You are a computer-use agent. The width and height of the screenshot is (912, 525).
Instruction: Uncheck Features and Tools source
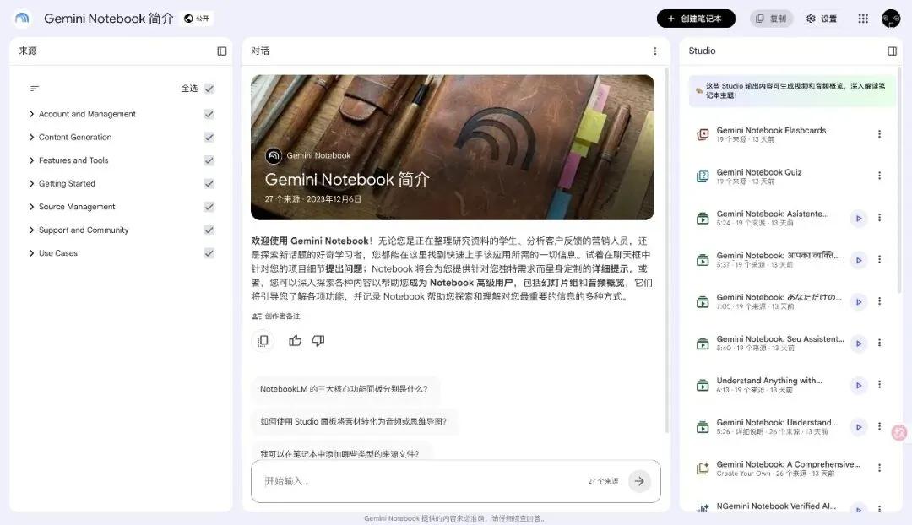pos(209,160)
